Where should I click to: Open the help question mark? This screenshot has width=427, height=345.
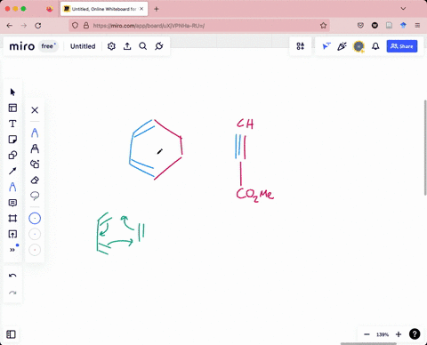point(415,334)
